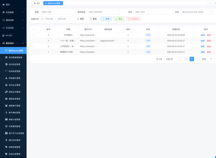Open the 10条/页 page size dropdown
The width and height of the screenshot is (216, 158).
(173, 59)
